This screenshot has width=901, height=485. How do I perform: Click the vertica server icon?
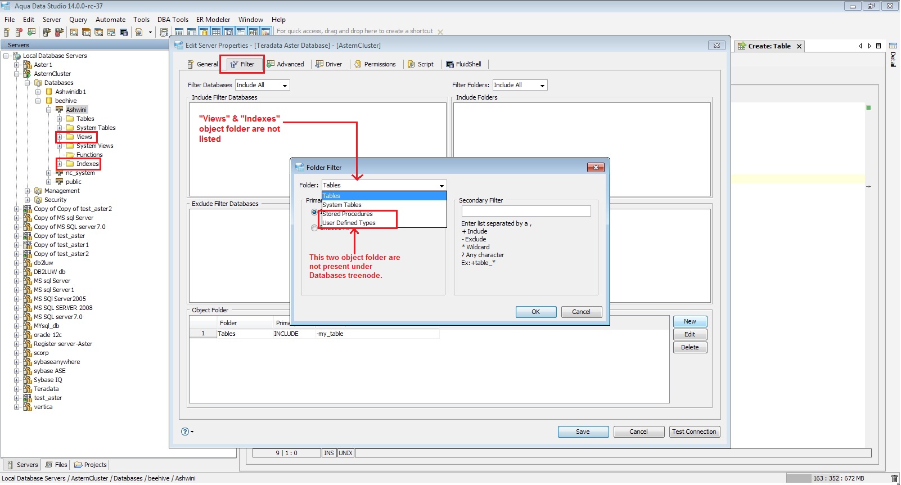pyautogui.click(x=27, y=407)
